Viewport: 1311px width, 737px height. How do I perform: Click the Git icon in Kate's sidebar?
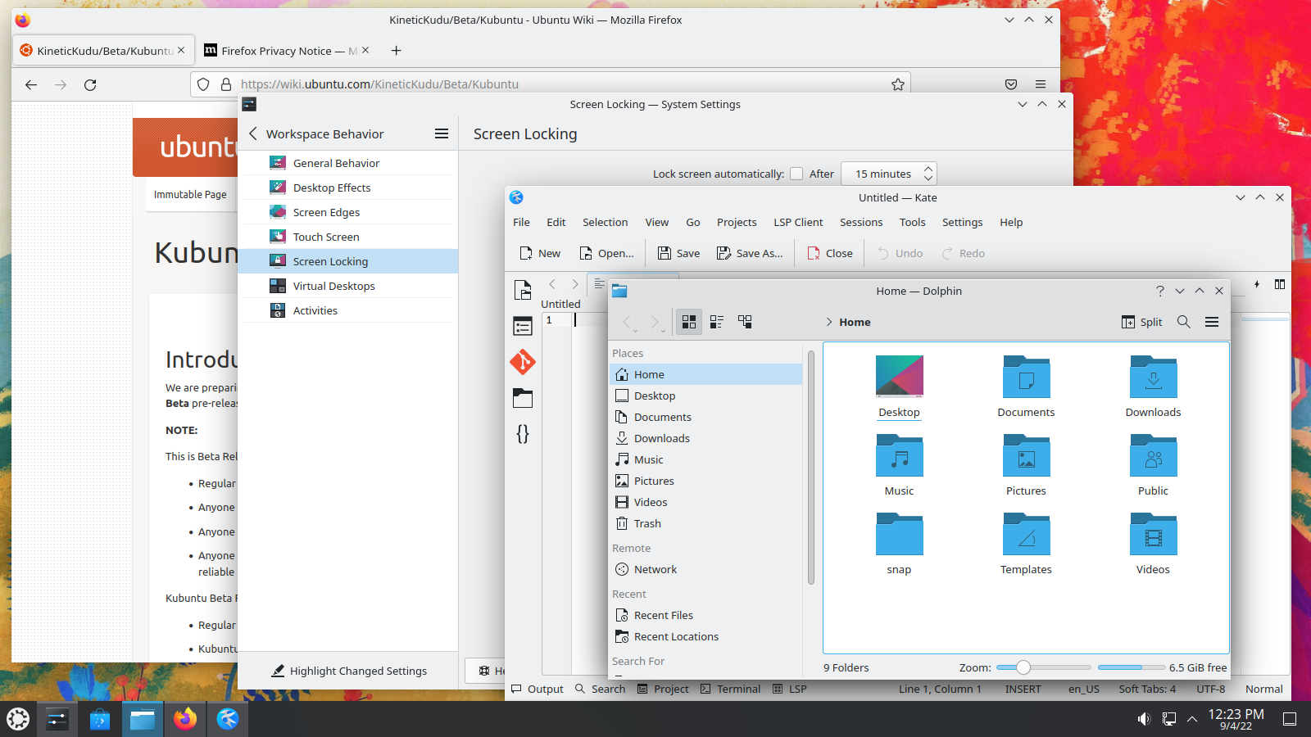523,361
